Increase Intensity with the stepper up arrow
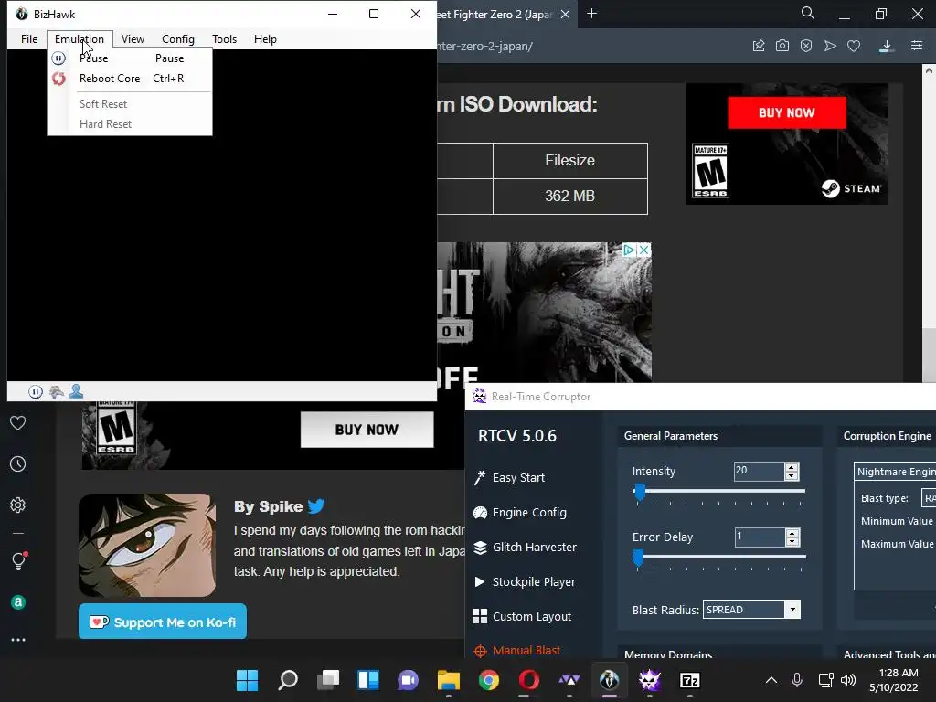The width and height of the screenshot is (936, 702). [x=792, y=467]
